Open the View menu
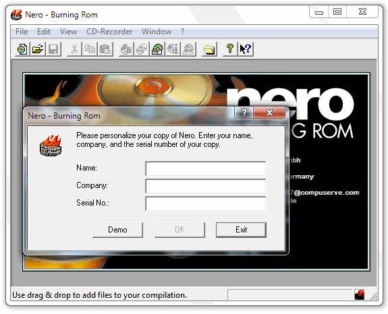 coord(69,32)
